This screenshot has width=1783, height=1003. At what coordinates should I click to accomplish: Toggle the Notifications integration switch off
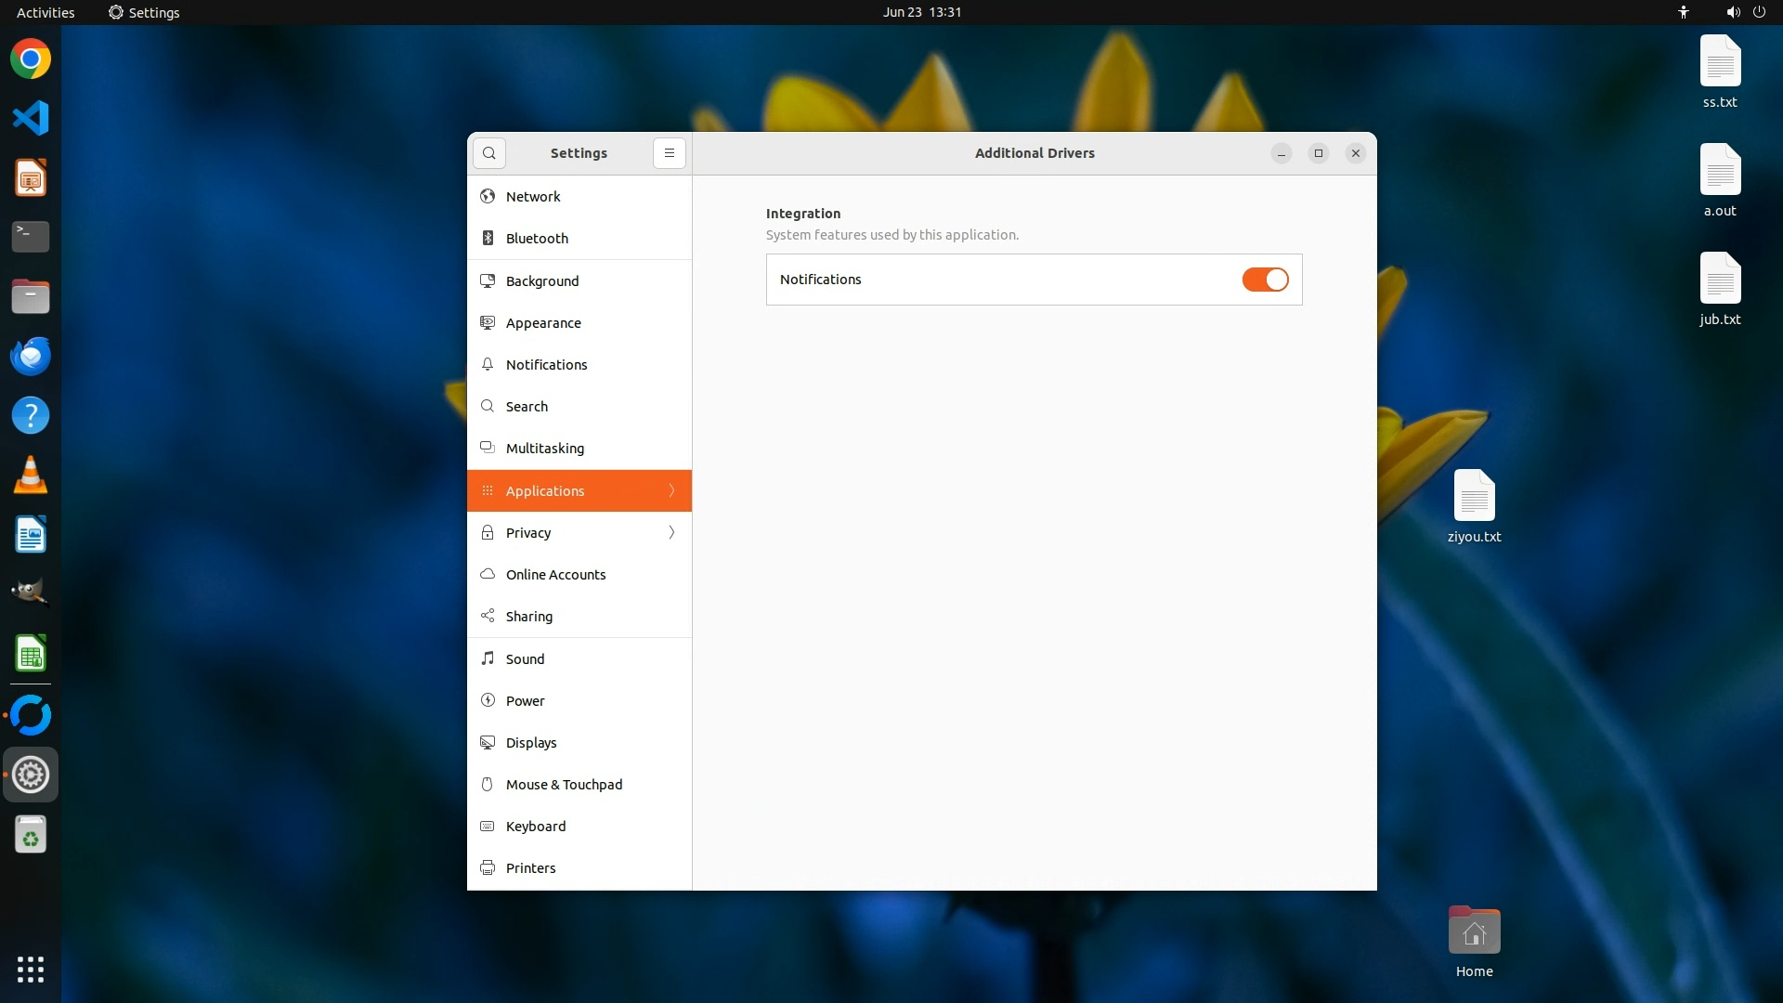1265,280
